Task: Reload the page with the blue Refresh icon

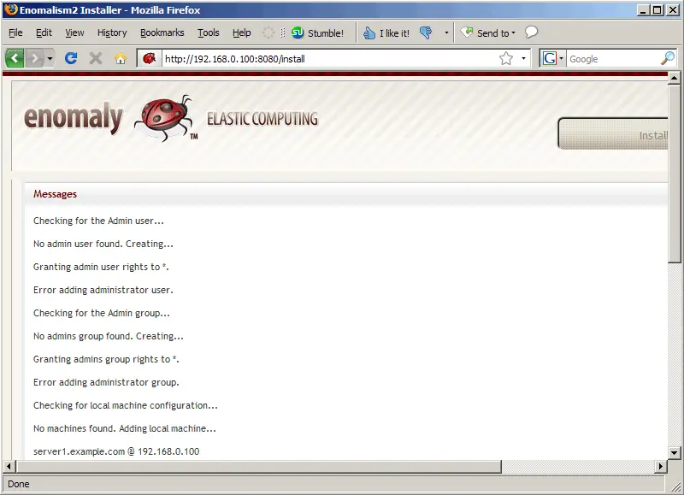Action: pyautogui.click(x=71, y=58)
